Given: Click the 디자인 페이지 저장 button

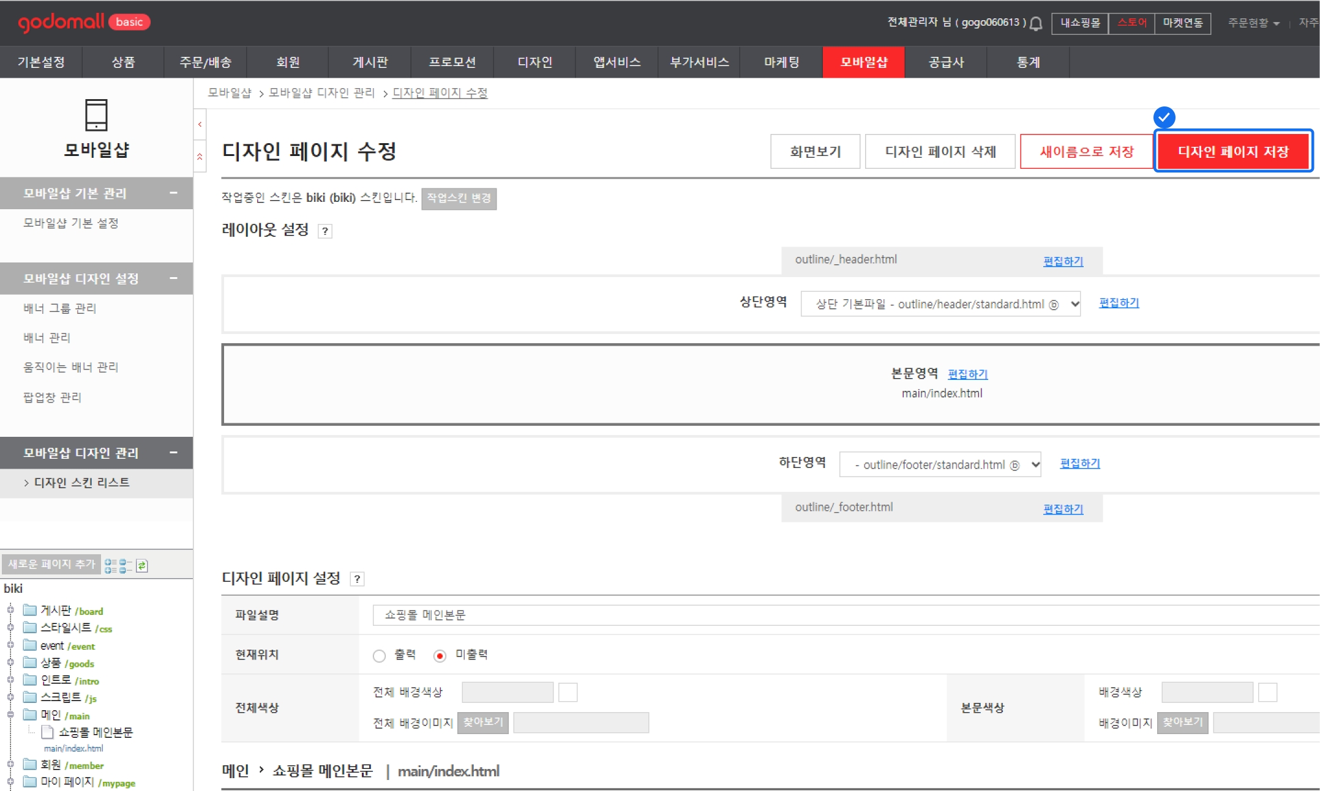Looking at the screenshot, I should (x=1232, y=151).
